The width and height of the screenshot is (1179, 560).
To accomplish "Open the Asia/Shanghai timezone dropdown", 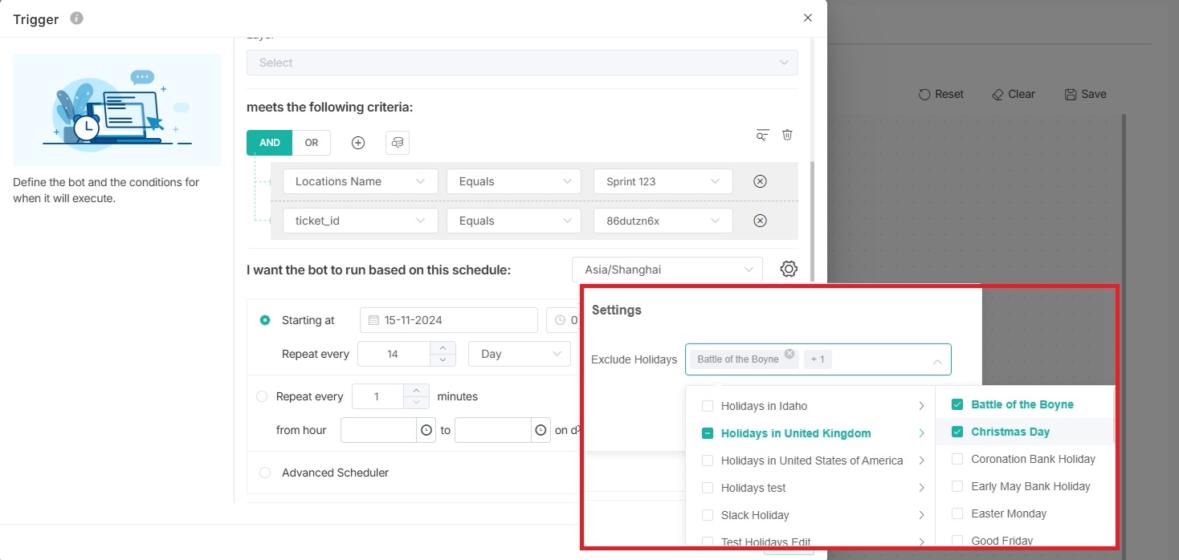I will pyautogui.click(x=667, y=270).
